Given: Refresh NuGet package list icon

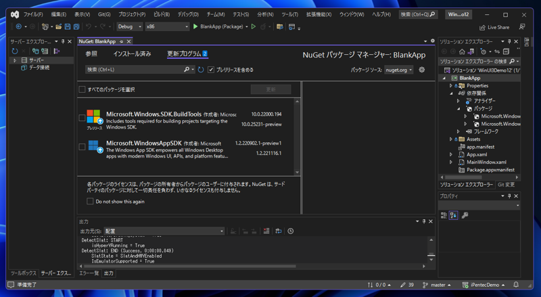Looking at the screenshot, I should pos(201,70).
